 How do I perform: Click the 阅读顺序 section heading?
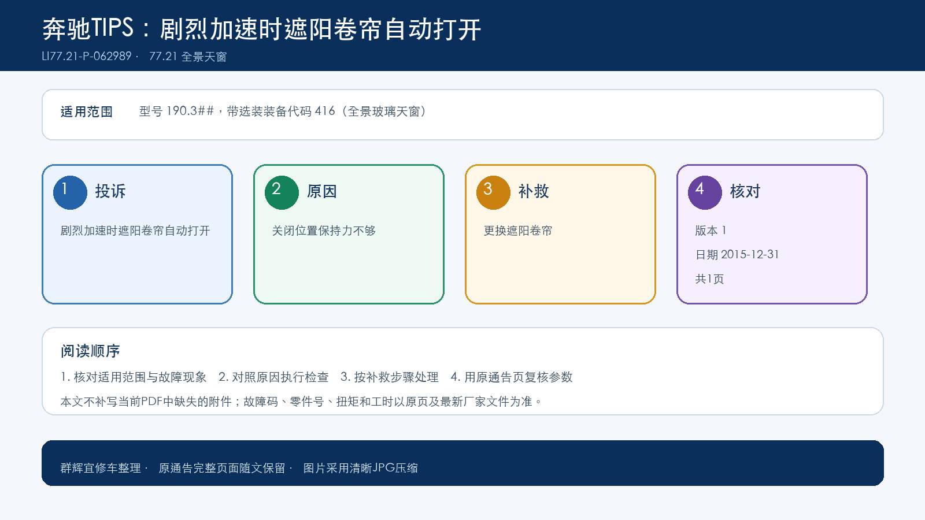tap(90, 351)
